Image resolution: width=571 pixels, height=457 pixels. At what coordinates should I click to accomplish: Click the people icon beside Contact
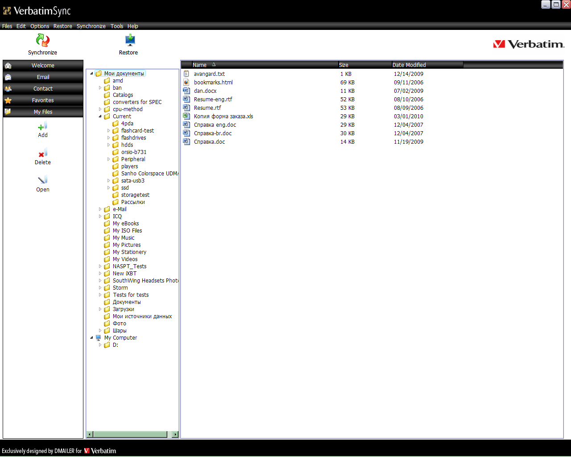[x=8, y=89]
